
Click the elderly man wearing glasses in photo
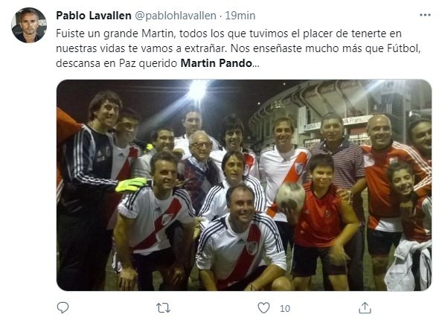point(199,167)
